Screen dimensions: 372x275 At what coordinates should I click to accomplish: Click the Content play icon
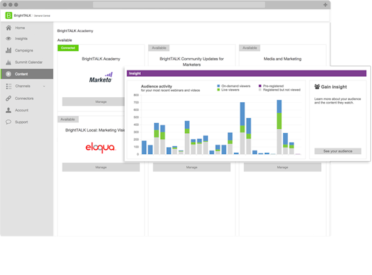tap(9, 74)
